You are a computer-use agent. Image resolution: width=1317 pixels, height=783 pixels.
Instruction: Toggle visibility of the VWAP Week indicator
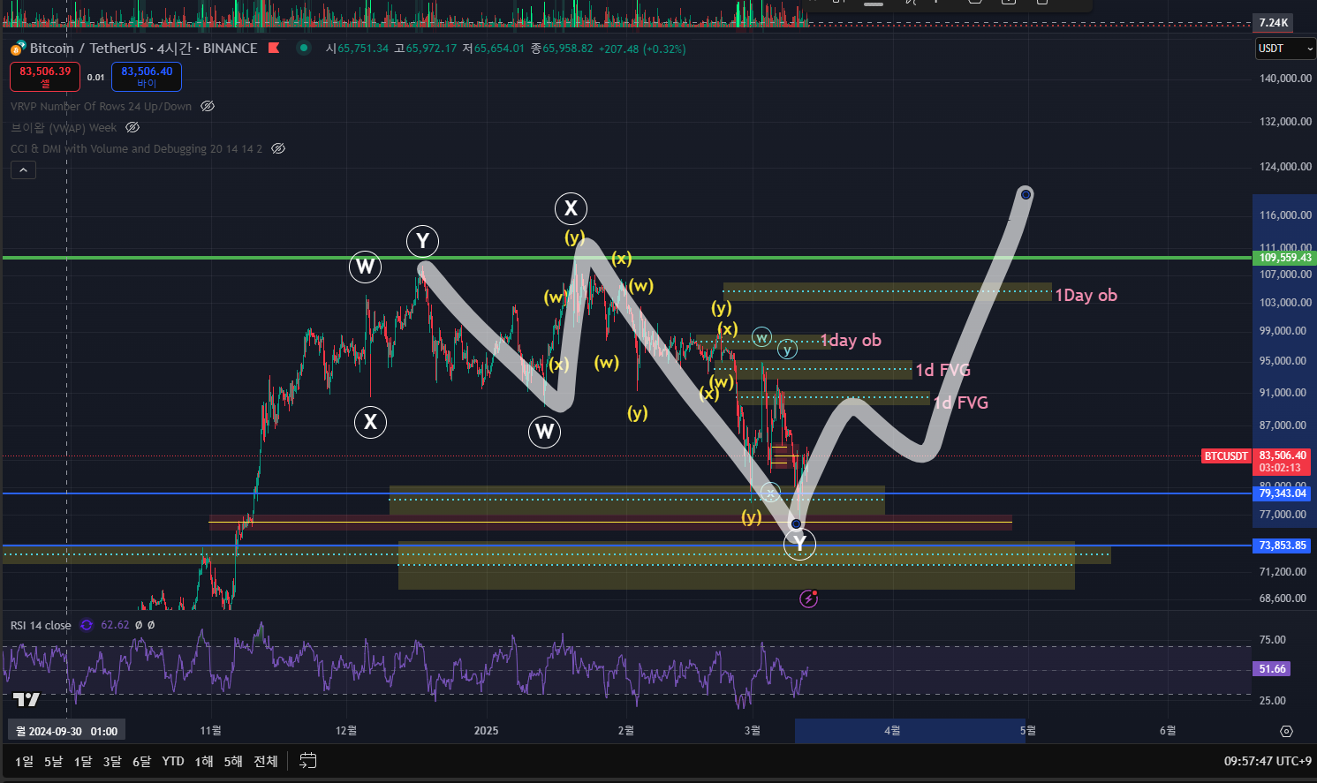[x=132, y=127]
